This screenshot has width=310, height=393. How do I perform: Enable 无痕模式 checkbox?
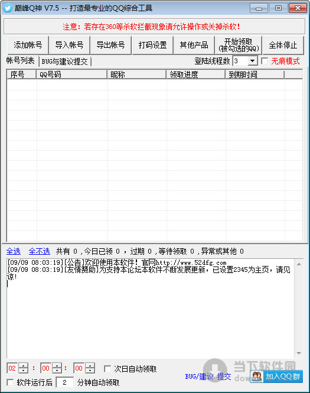(x=265, y=61)
